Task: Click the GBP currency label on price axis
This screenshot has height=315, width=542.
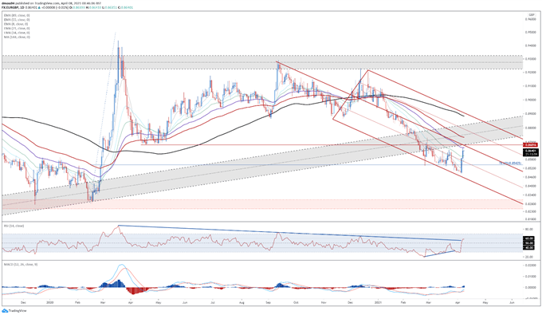Action: pyautogui.click(x=532, y=15)
